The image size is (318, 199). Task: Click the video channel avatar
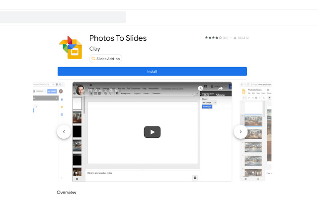(x=80, y=91)
